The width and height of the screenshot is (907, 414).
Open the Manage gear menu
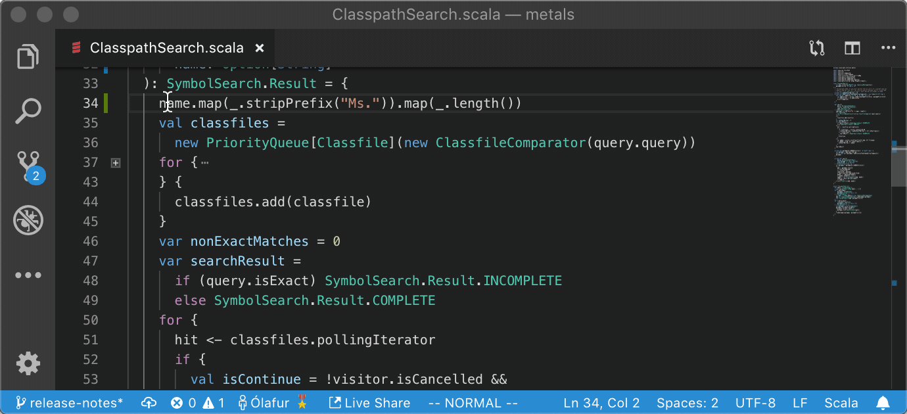point(28,363)
